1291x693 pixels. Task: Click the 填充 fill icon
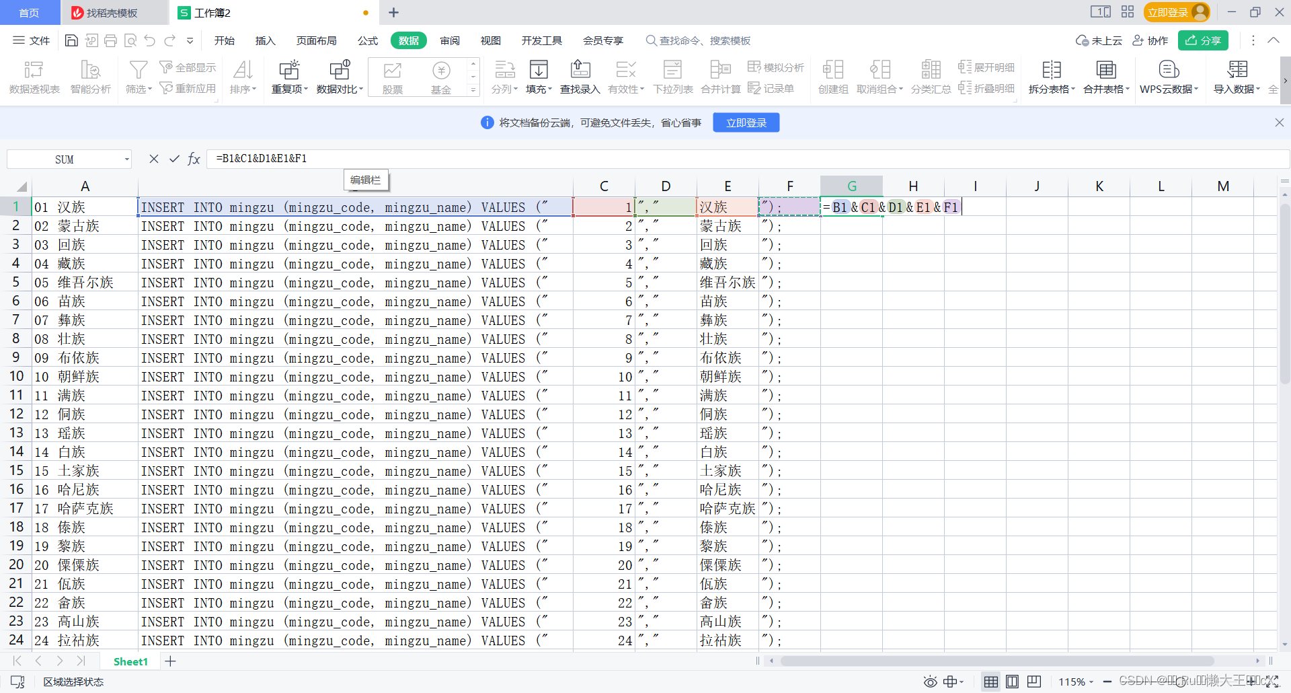pos(539,77)
